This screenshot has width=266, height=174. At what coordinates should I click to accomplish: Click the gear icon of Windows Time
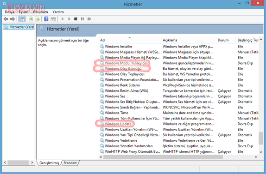[x=102, y=113]
